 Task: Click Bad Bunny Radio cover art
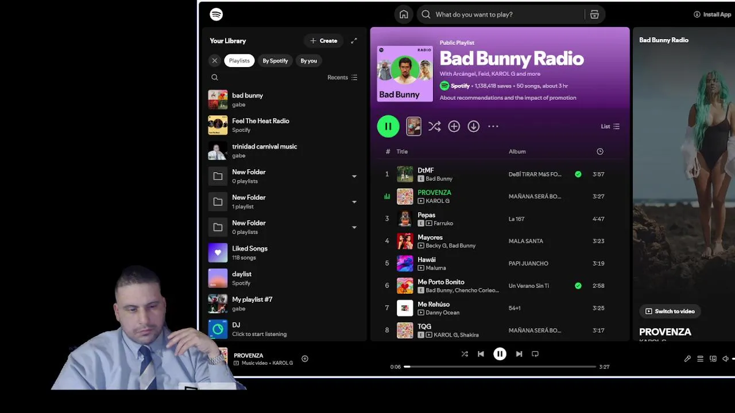pos(405,74)
